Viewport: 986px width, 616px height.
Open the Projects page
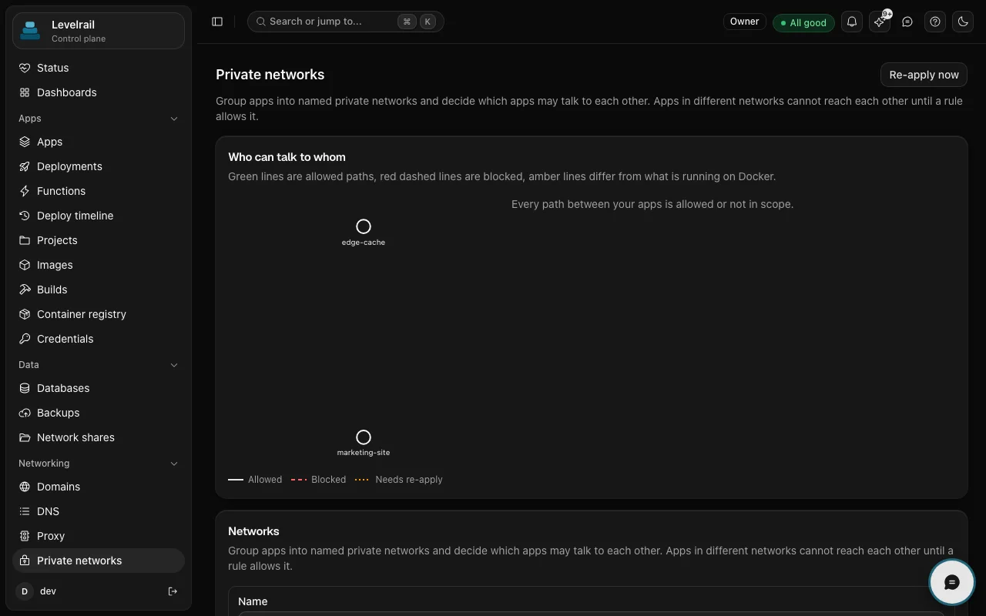click(x=99, y=240)
